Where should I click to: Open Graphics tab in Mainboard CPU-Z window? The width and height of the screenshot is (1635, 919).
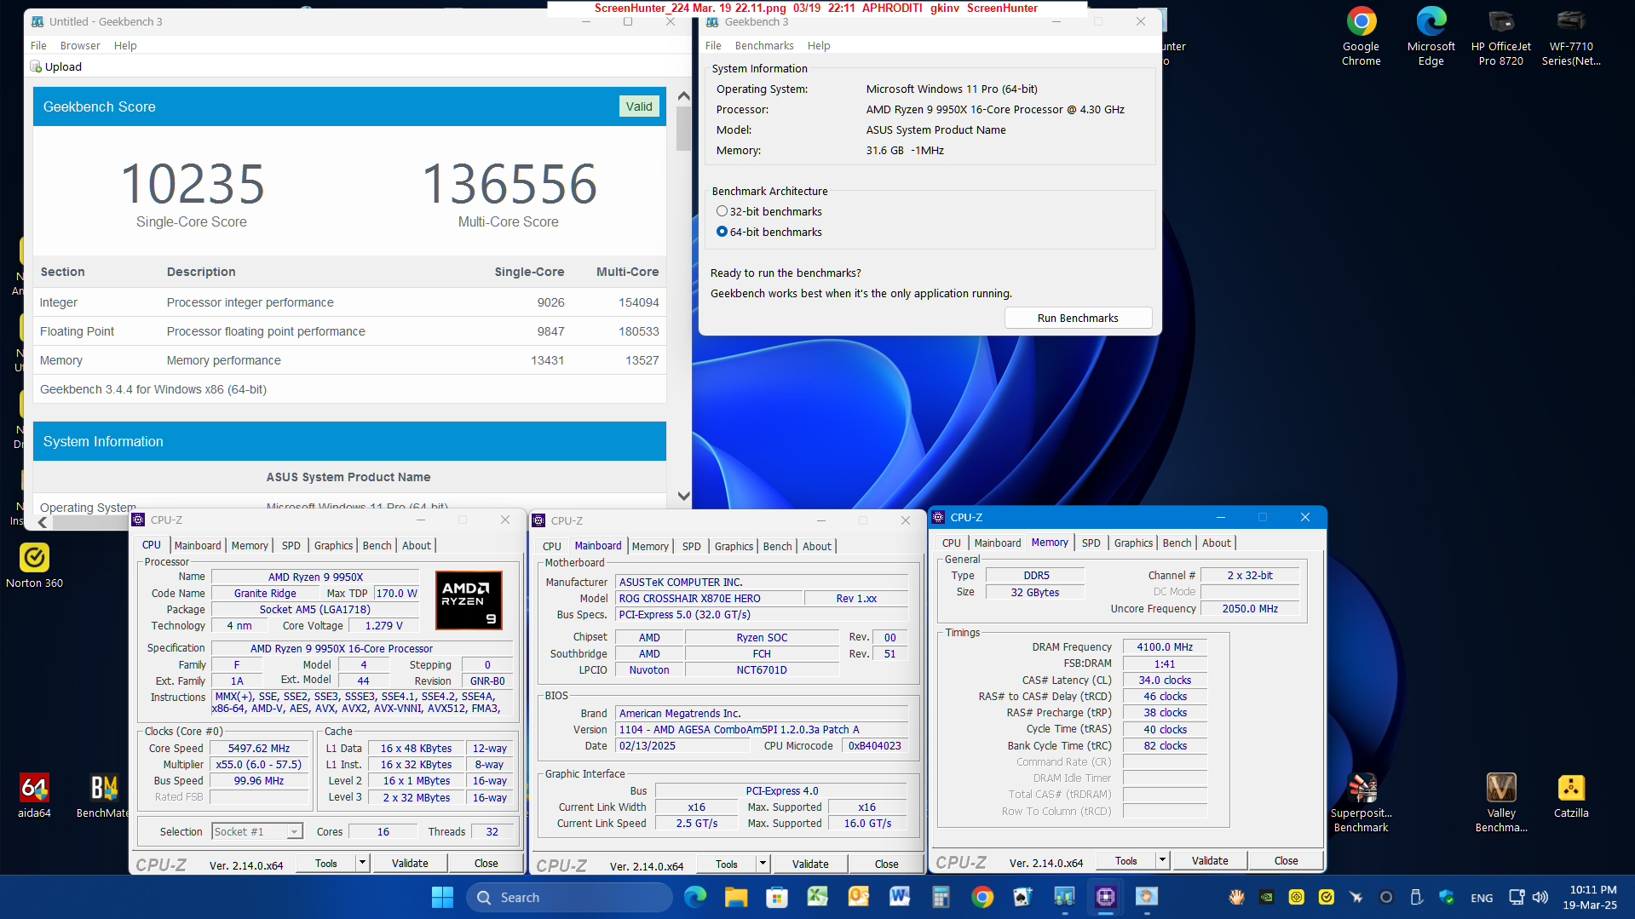click(734, 546)
